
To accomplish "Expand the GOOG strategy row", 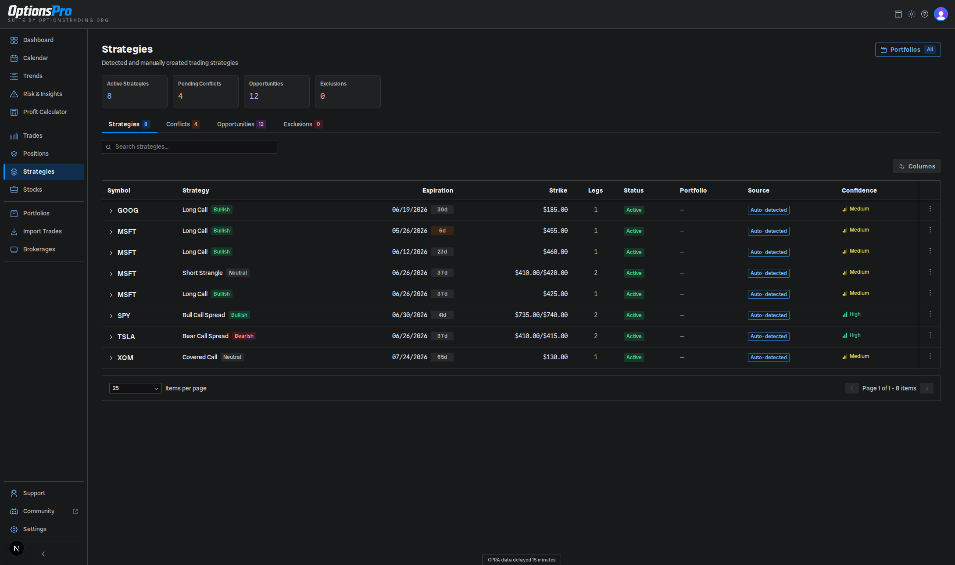I will [111, 211].
